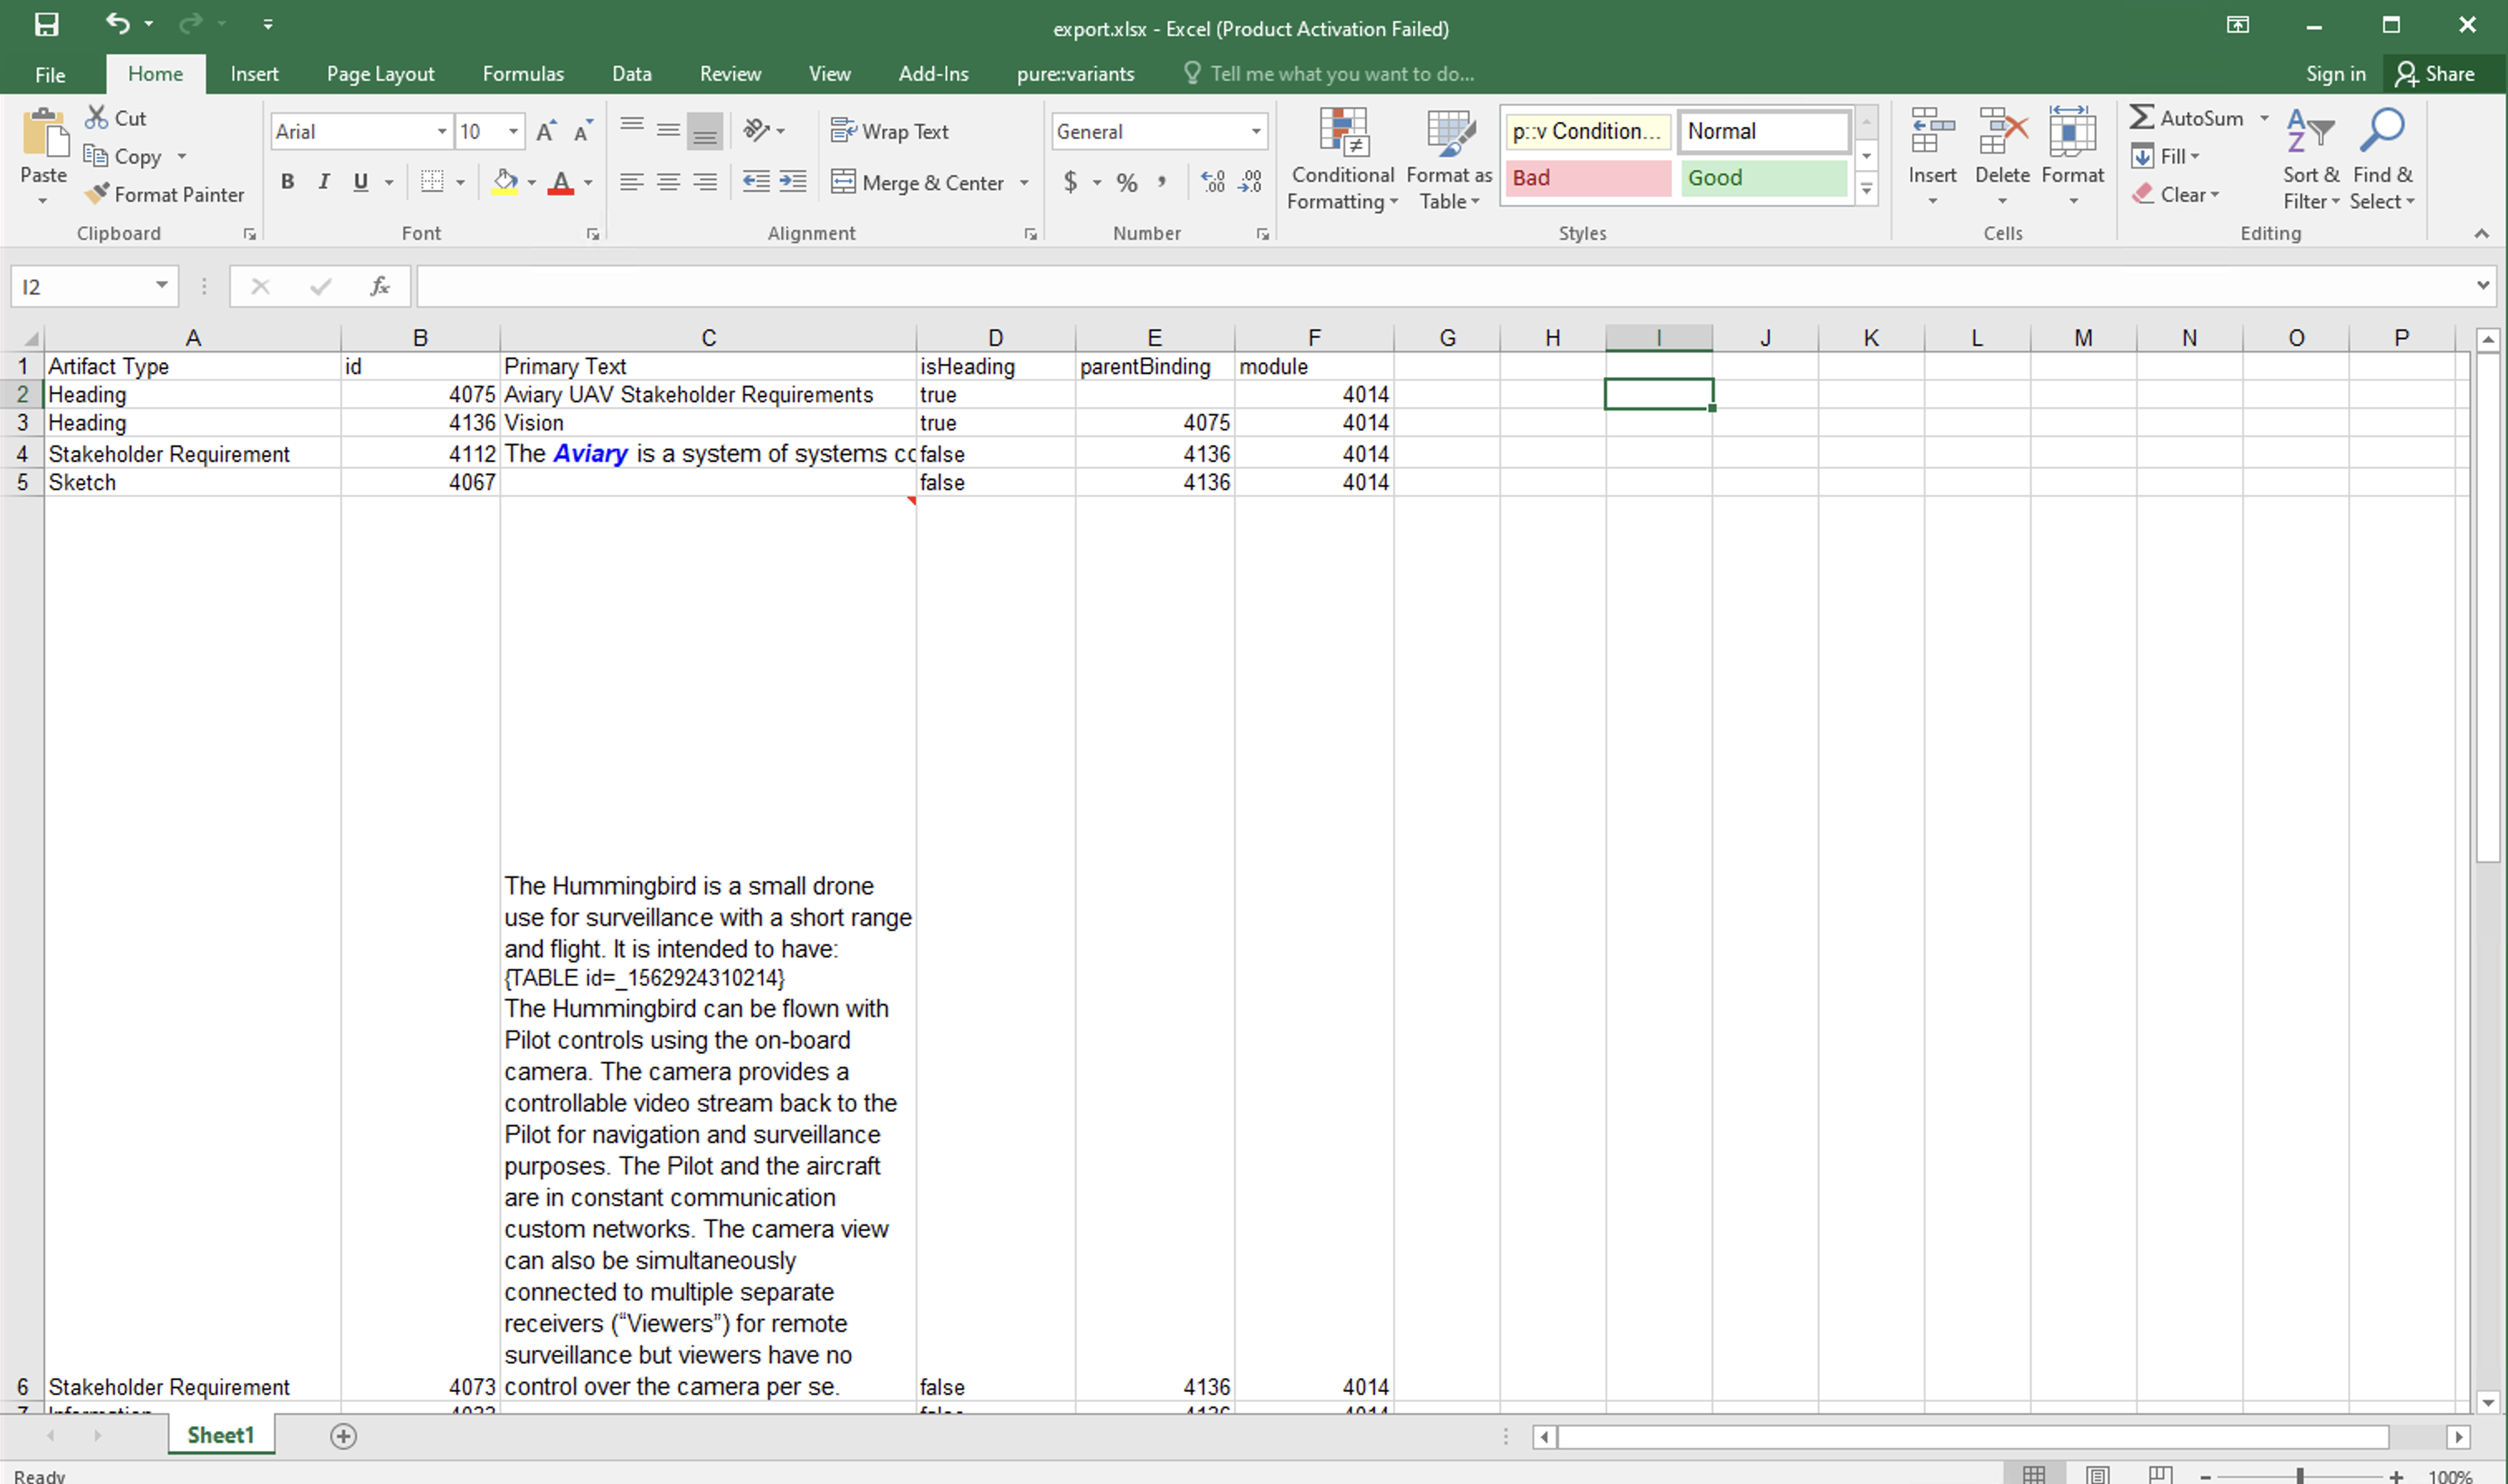
Task: Click the Percent Style icon
Action: tap(1126, 182)
